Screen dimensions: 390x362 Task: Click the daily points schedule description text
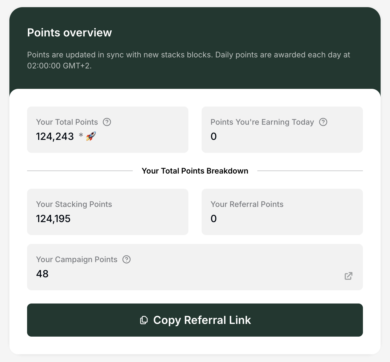click(188, 60)
